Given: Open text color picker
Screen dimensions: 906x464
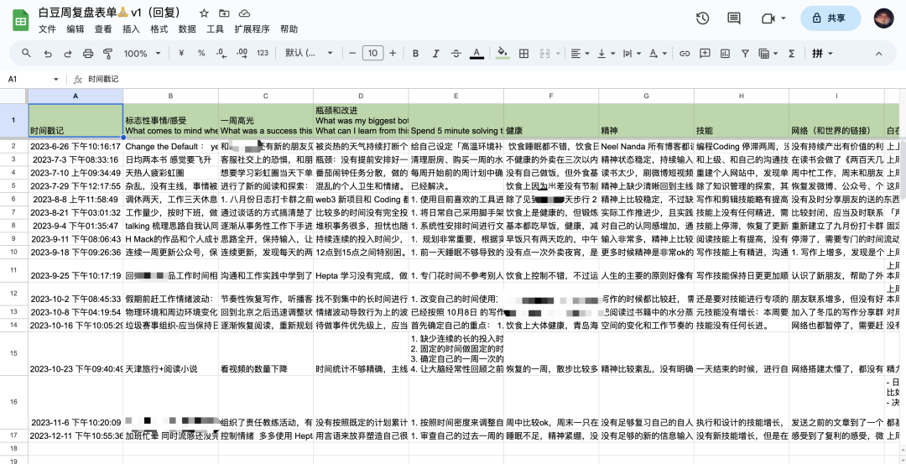Looking at the screenshot, I should tap(476, 53).
